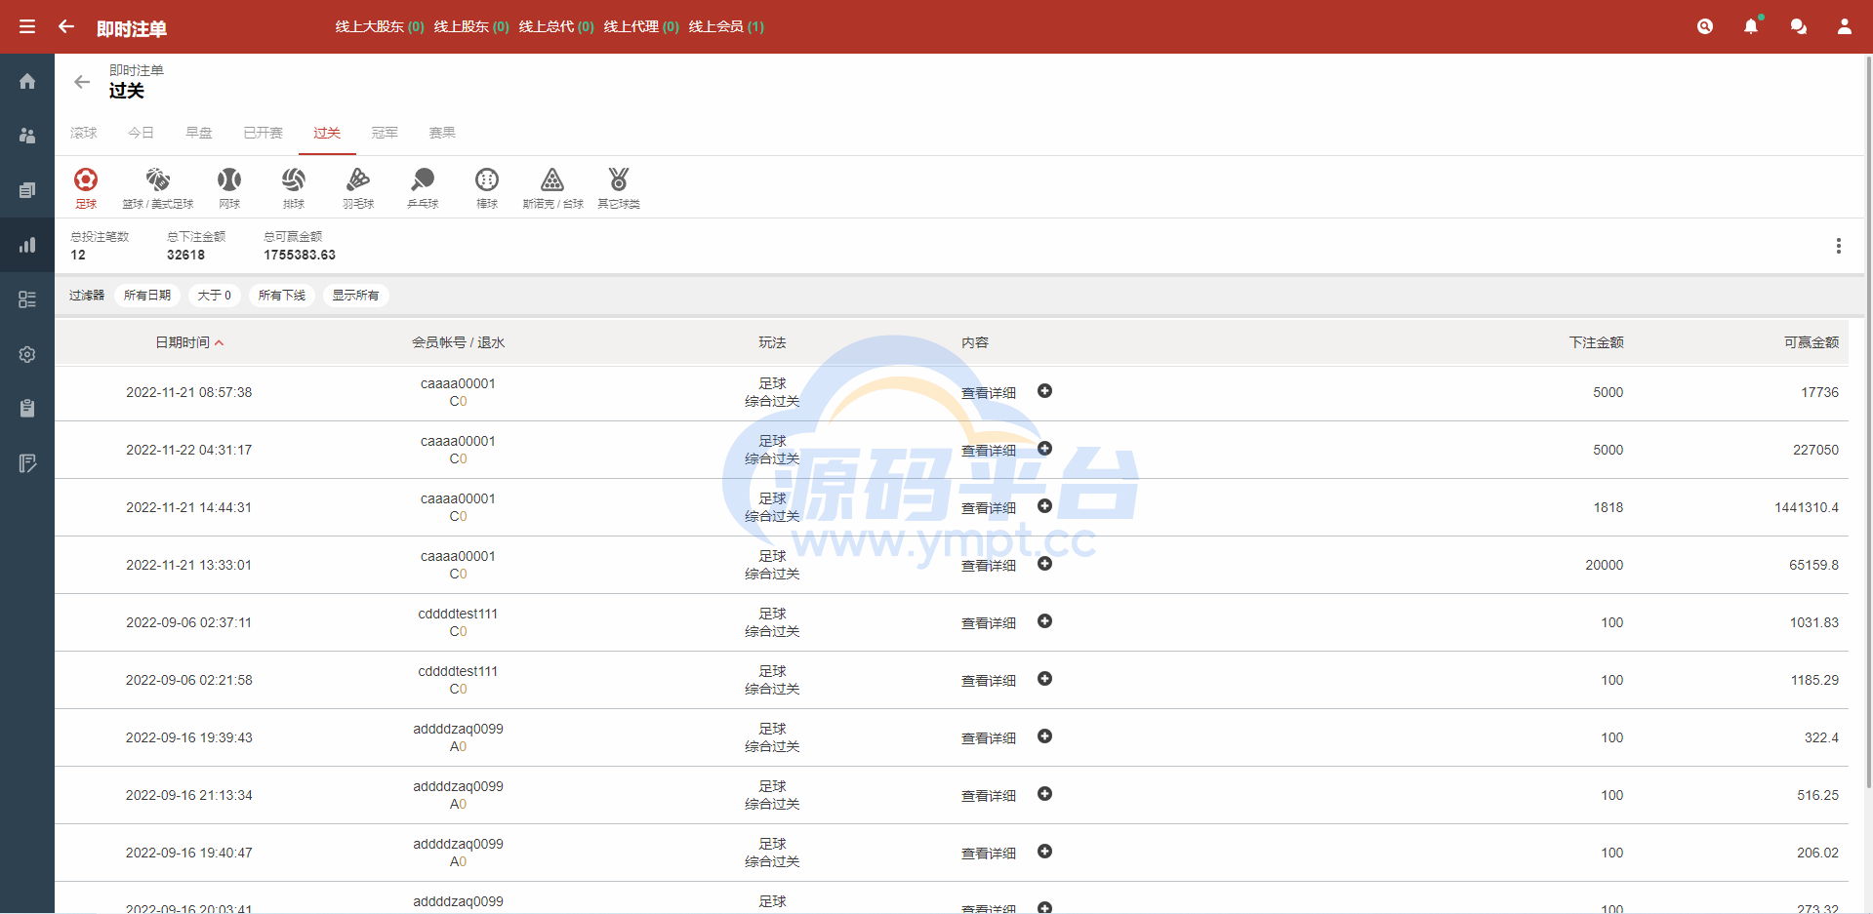This screenshot has height=914, width=1873.
Task: Open the notifications bell
Action: click(x=1751, y=26)
